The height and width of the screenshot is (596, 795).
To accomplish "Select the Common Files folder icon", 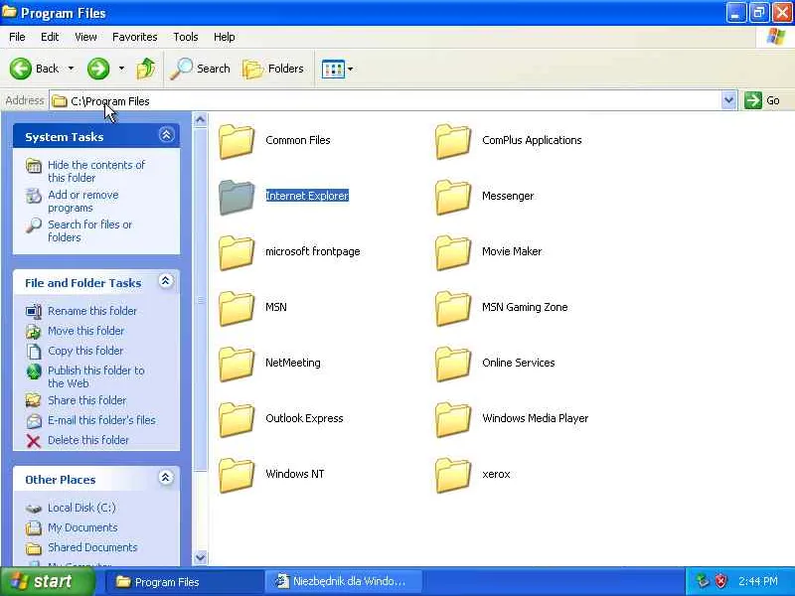I will (x=237, y=141).
